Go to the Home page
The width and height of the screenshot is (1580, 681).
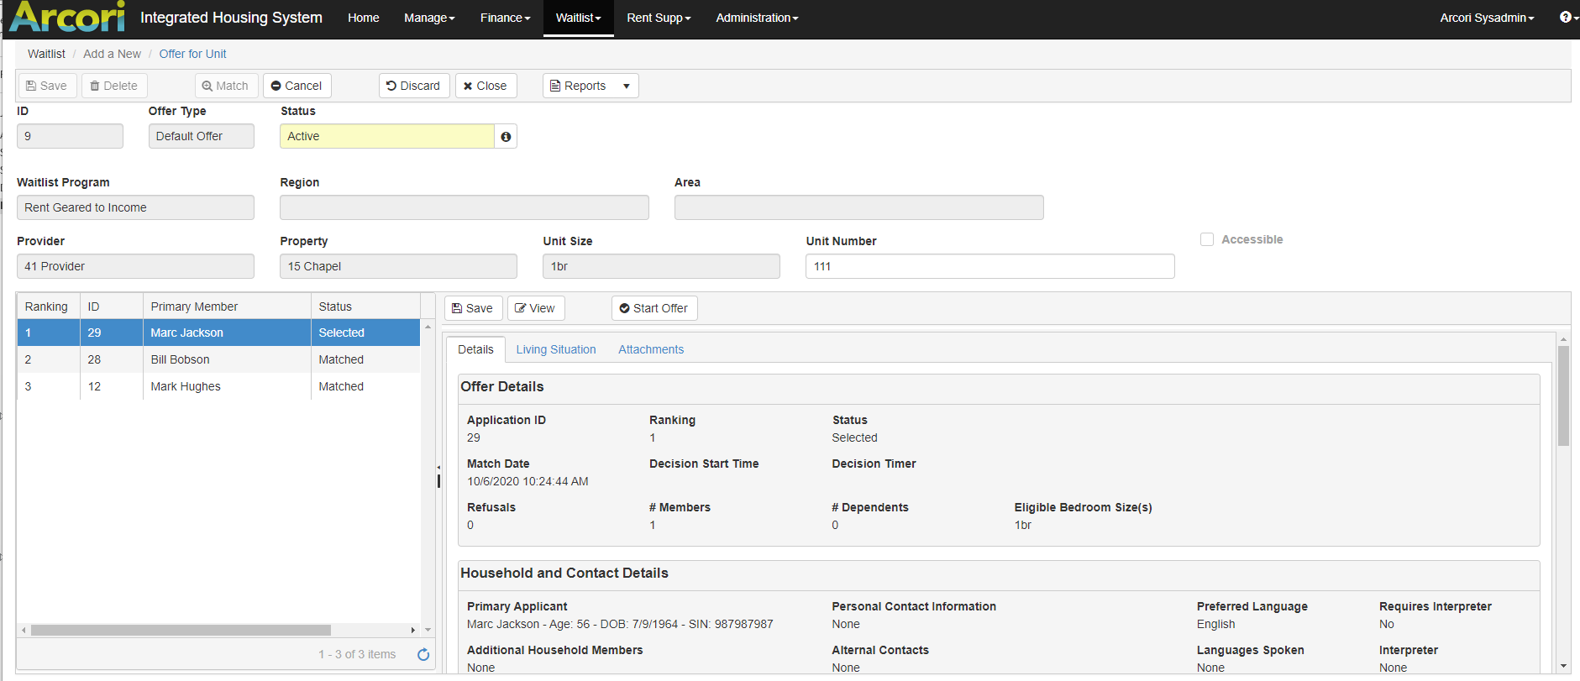(x=364, y=18)
